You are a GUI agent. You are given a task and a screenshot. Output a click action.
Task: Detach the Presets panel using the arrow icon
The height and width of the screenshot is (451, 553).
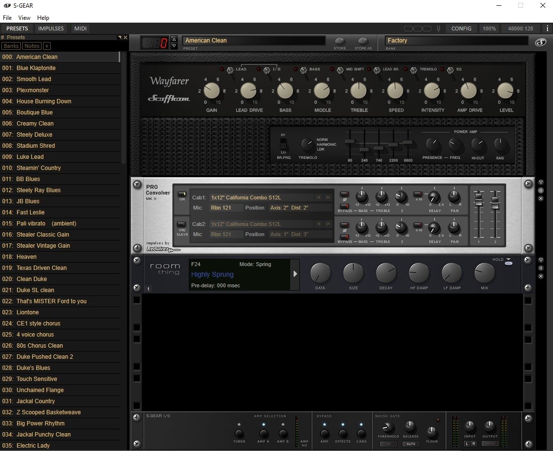(x=120, y=37)
